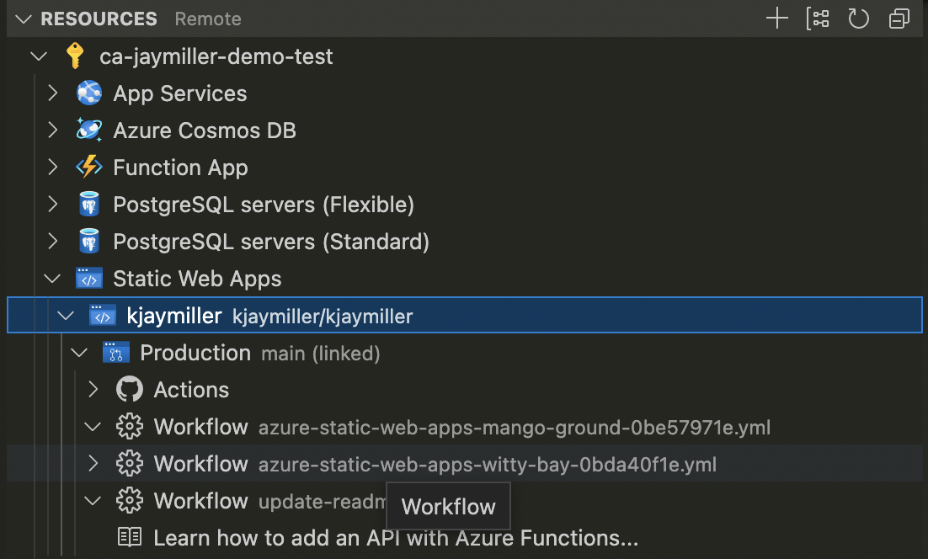The image size is (928, 559).
Task: Select the kjaymiller app name label
Action: (x=174, y=317)
